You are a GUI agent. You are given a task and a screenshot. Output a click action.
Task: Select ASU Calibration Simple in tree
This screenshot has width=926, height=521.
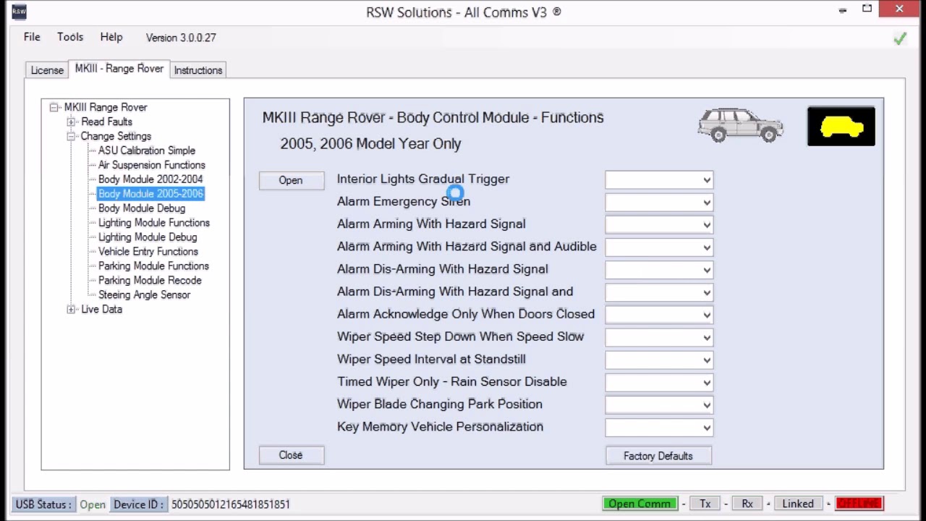147,151
